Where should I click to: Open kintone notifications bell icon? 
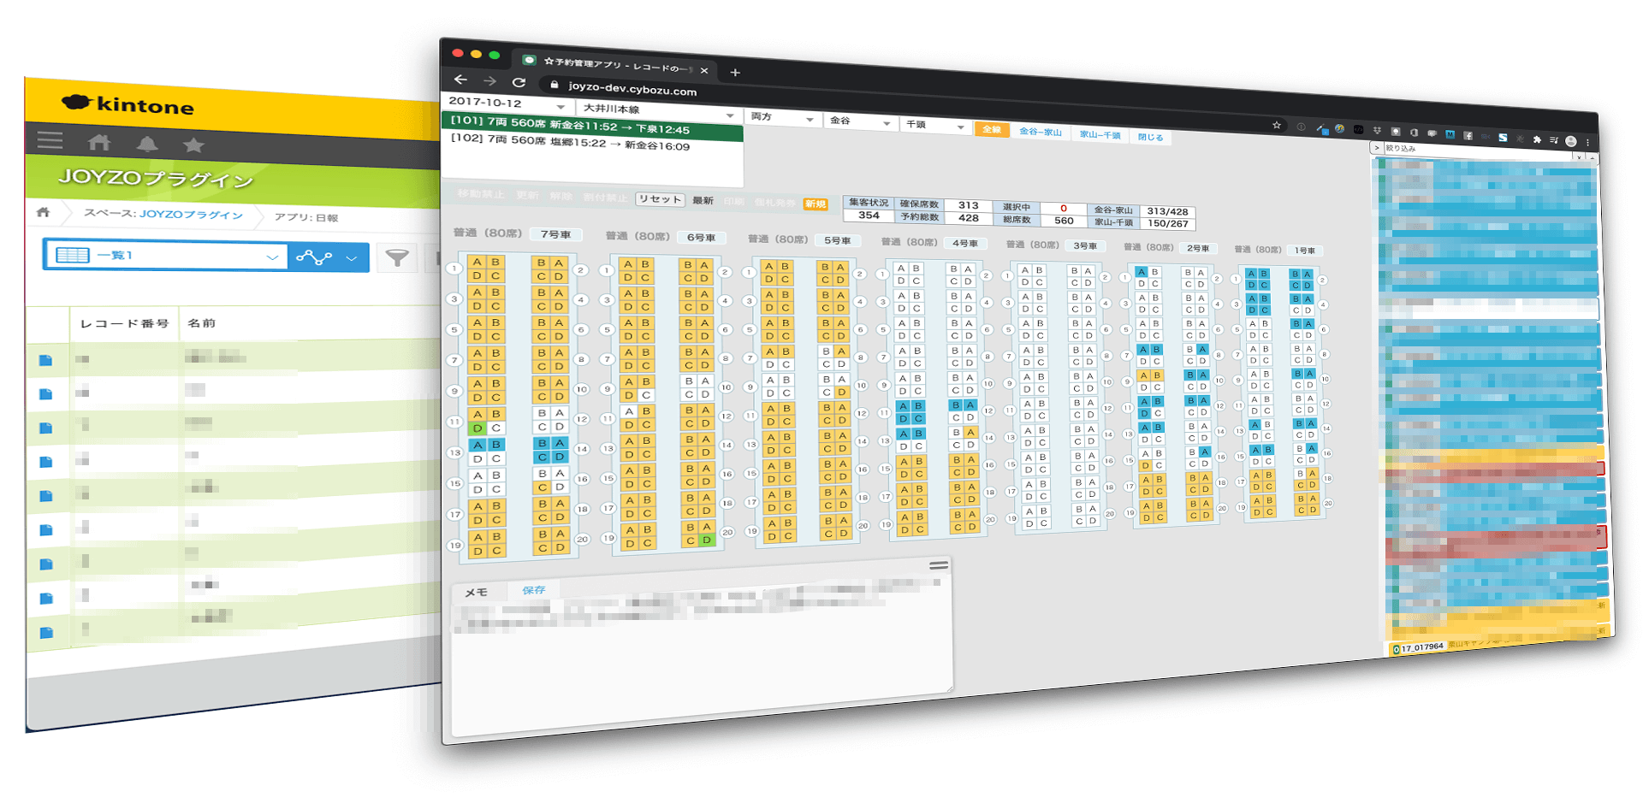click(147, 144)
